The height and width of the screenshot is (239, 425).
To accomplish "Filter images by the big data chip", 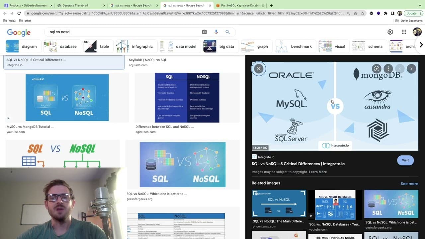I will [220, 46].
